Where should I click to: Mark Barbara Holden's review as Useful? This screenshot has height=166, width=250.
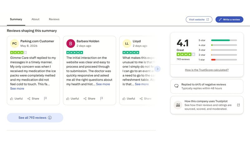coord(72,99)
